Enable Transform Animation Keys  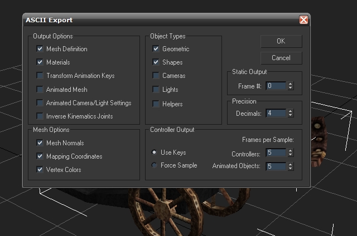40,75
